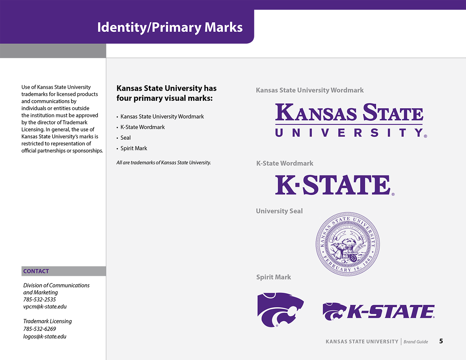Expand the K-State Wordmark section heading

285,163
